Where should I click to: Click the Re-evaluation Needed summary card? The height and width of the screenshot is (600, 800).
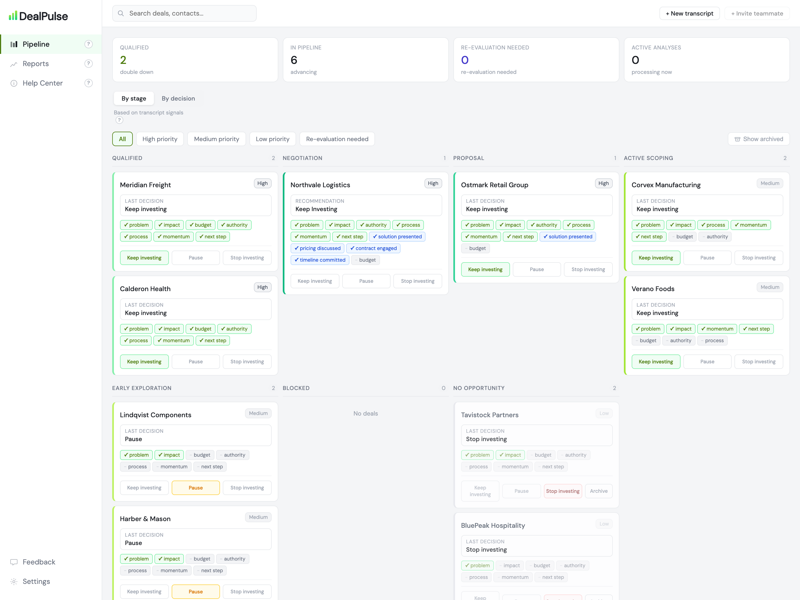coord(536,60)
